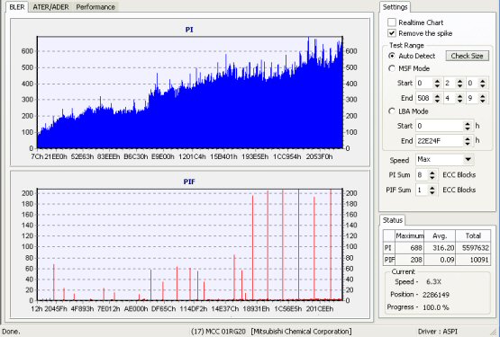Screen dimensions: 500x337
Task: Adjust MSF Start seconds stepper
Action: click(x=459, y=84)
